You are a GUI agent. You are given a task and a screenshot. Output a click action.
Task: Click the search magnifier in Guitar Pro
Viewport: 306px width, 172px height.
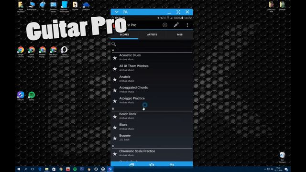pyautogui.click(x=114, y=44)
